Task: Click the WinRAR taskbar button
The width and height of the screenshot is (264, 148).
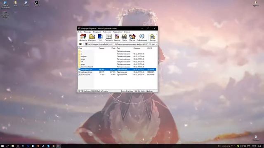Action: point(59,146)
